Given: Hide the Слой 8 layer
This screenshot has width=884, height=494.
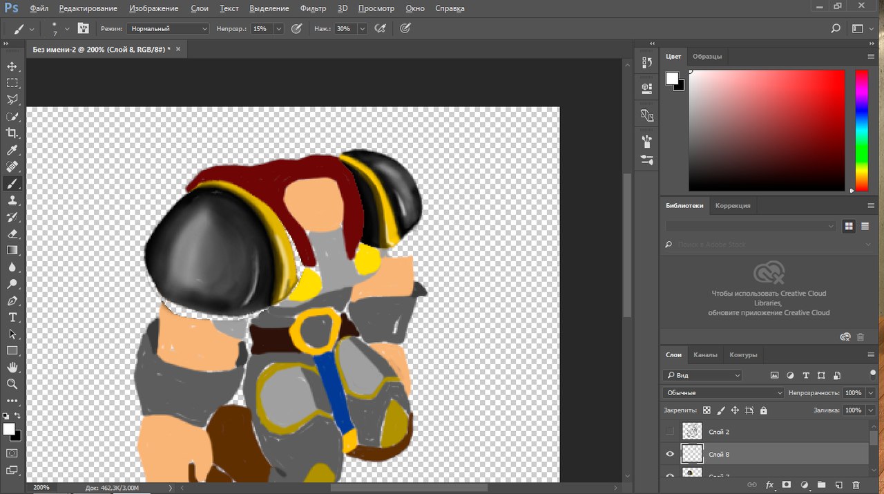Looking at the screenshot, I should click(x=669, y=454).
